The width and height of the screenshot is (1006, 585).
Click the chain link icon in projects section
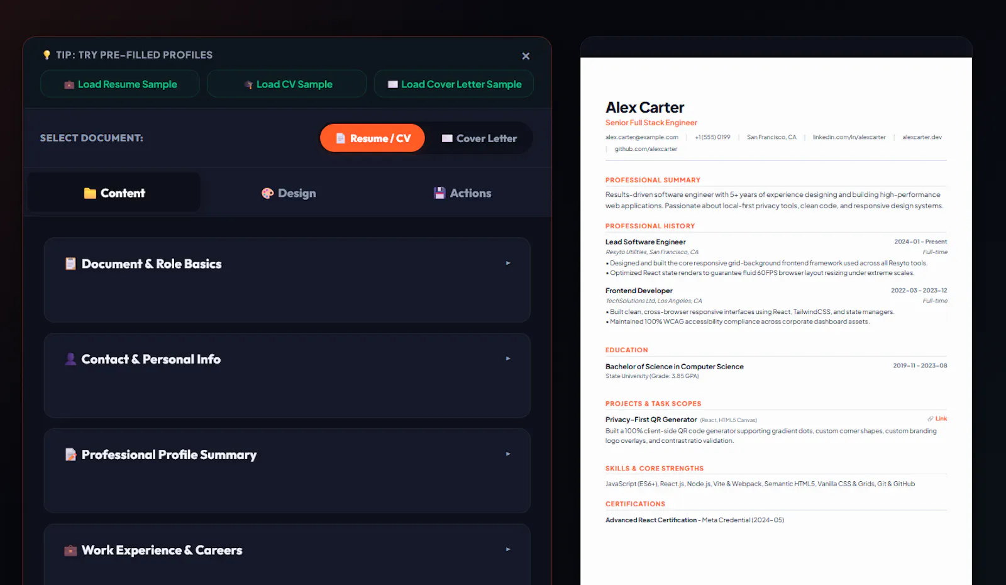tap(931, 418)
